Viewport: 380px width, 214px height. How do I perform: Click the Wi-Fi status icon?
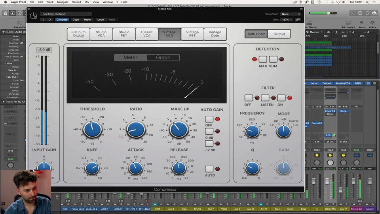coord(338,2)
